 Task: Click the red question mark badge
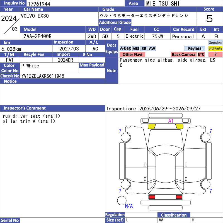coord(215,54)
